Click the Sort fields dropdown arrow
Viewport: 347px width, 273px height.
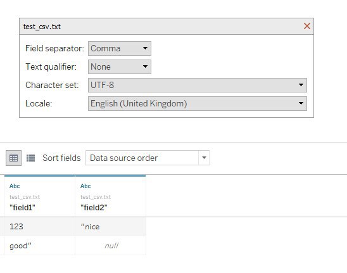point(204,158)
